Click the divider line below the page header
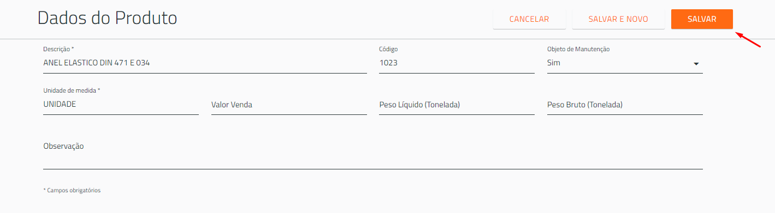775x213 pixels. coord(387,39)
